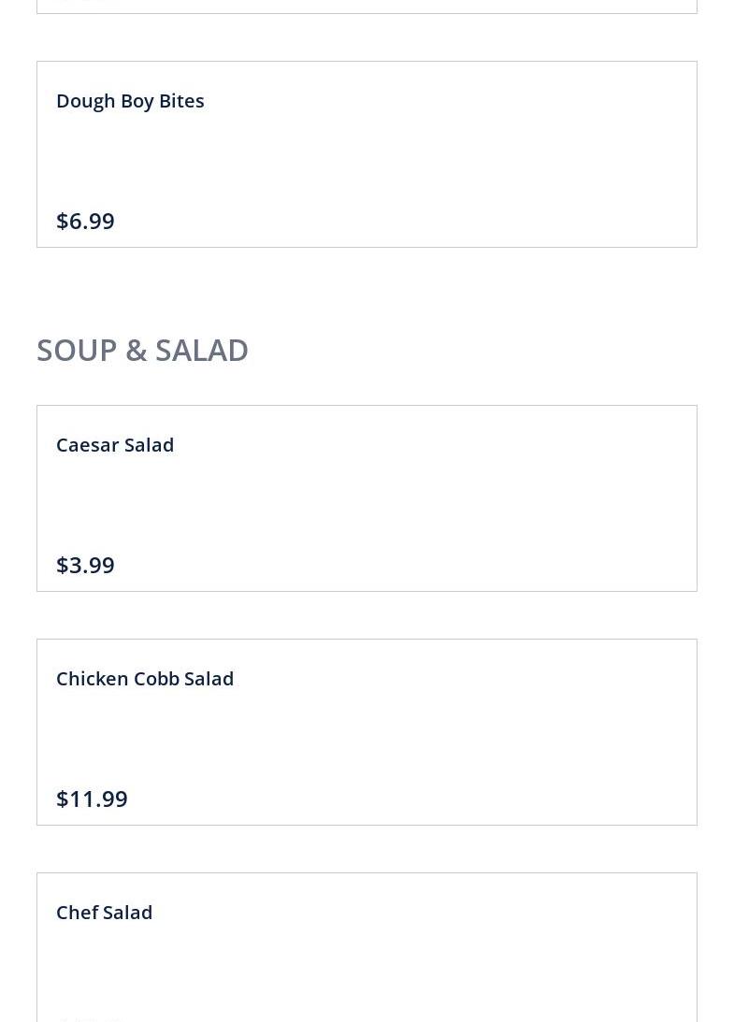This screenshot has width=734, height=1022.
Task: Open the Chicken Cobb Salad item title
Action: pos(145,679)
